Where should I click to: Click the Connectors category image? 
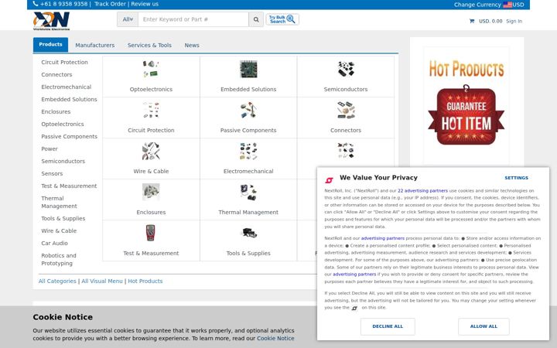click(x=346, y=110)
